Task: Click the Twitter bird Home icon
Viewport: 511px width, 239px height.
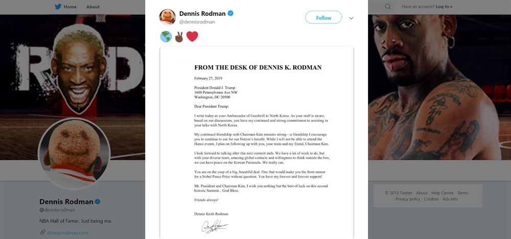Action: pos(58,7)
